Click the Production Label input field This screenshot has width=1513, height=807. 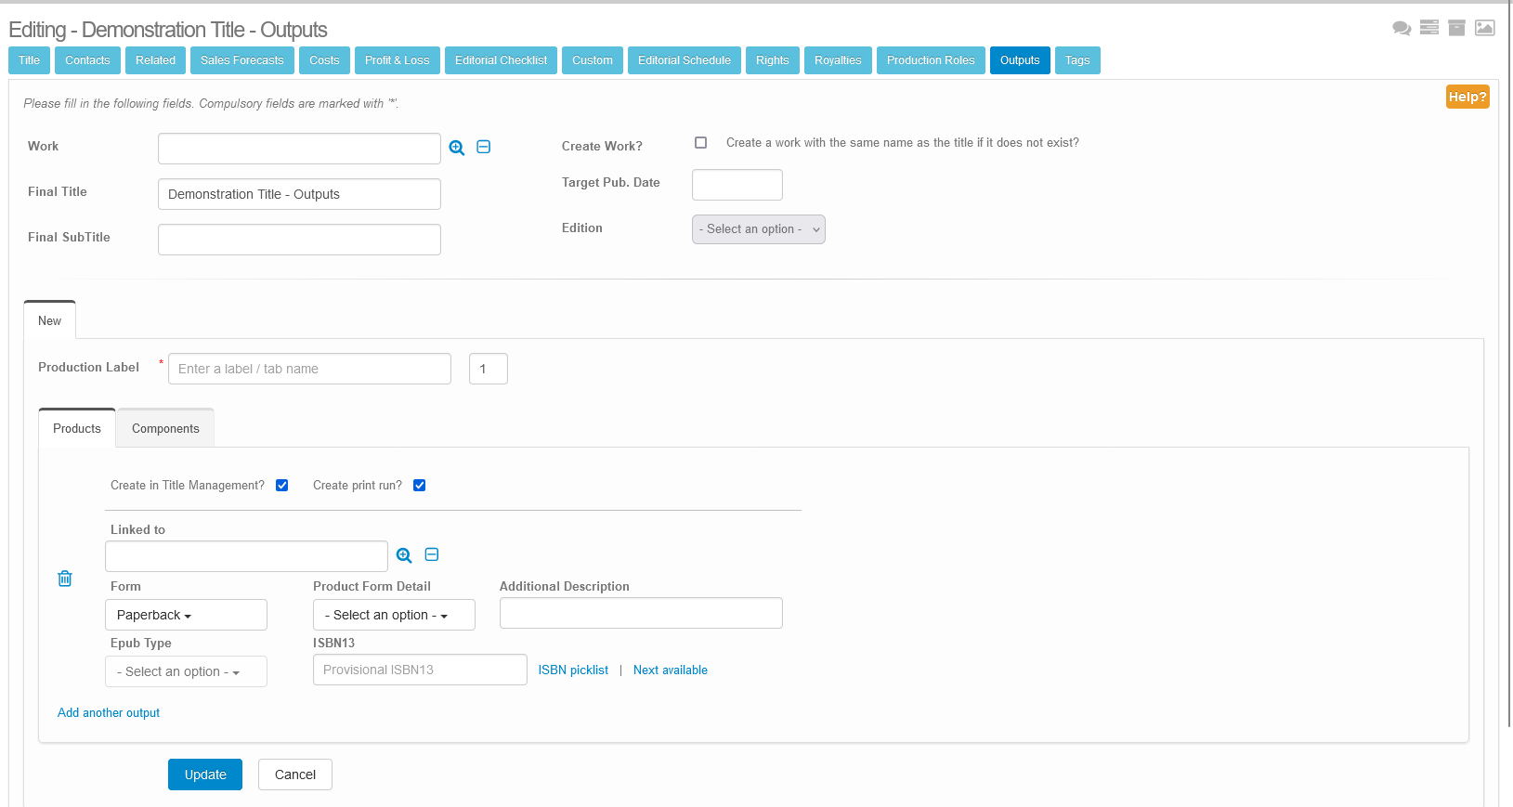point(309,369)
